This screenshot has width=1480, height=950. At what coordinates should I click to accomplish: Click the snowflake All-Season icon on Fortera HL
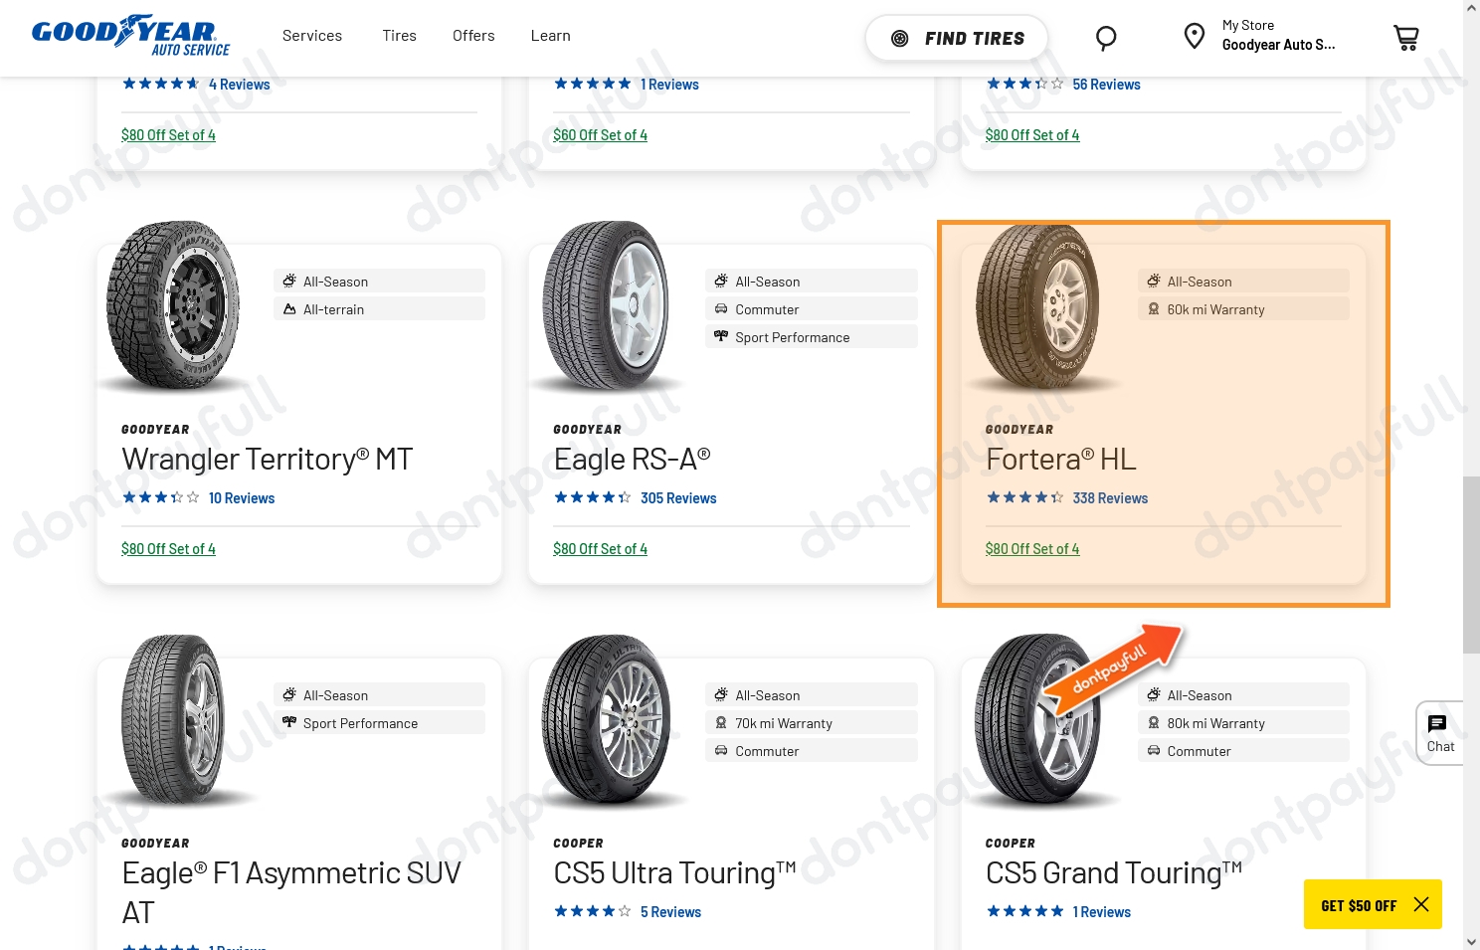[1154, 281]
